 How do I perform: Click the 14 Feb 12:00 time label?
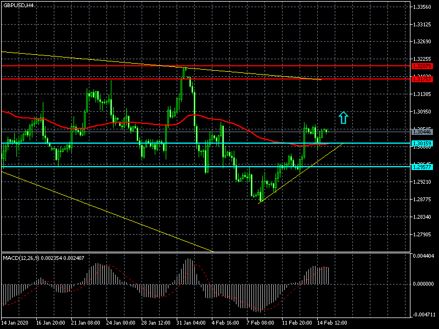pyautogui.click(x=331, y=322)
